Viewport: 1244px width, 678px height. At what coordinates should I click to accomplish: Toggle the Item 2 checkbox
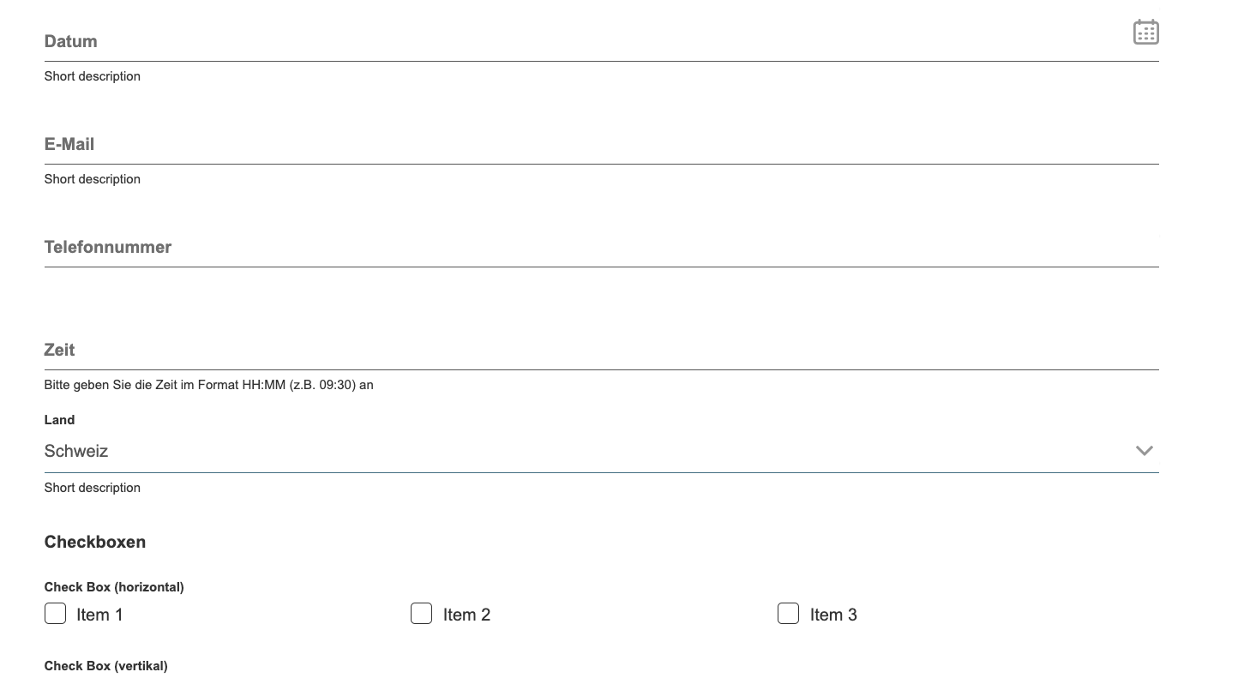point(421,614)
